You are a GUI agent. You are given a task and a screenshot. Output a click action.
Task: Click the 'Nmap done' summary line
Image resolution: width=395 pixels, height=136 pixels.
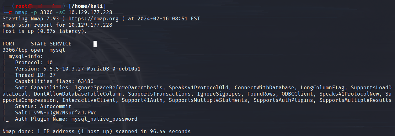[96, 132]
